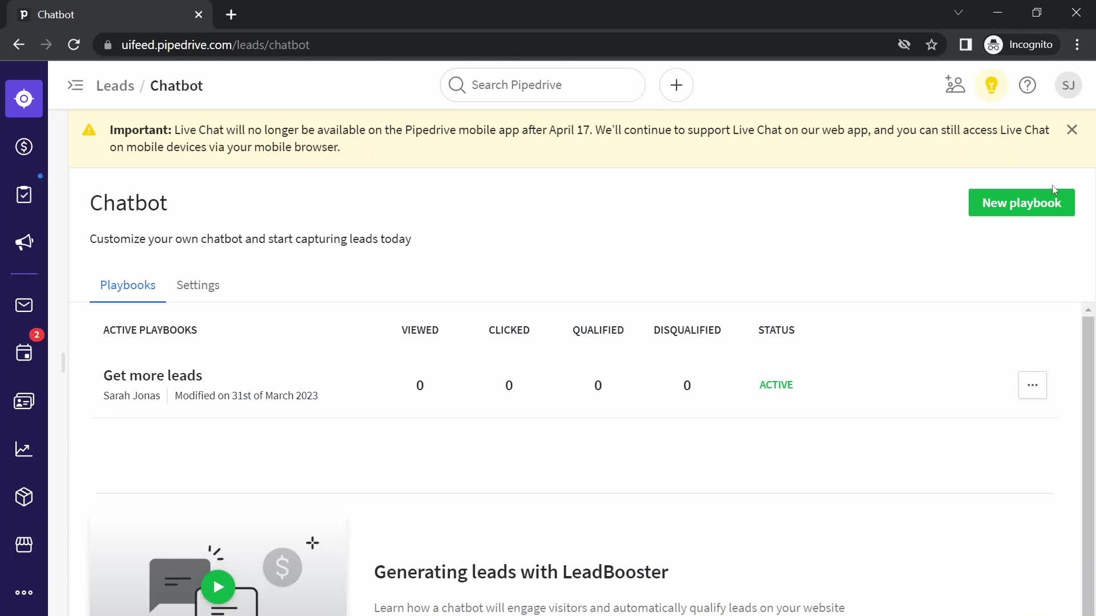
Task: Open Chrome three-dot menu
Action: pos(1077,44)
